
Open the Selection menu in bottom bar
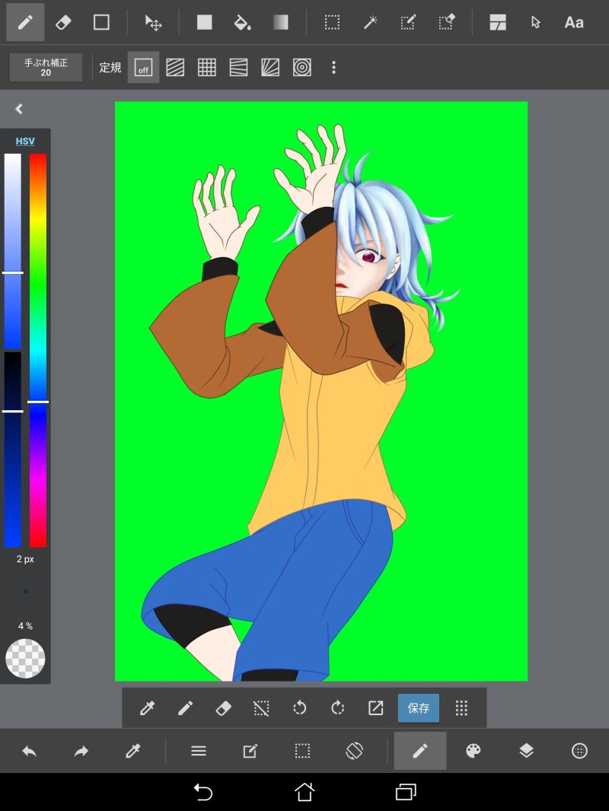[302, 751]
